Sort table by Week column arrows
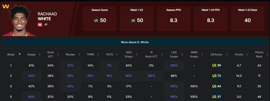The width and height of the screenshot is (270, 101). click(x=20, y=55)
